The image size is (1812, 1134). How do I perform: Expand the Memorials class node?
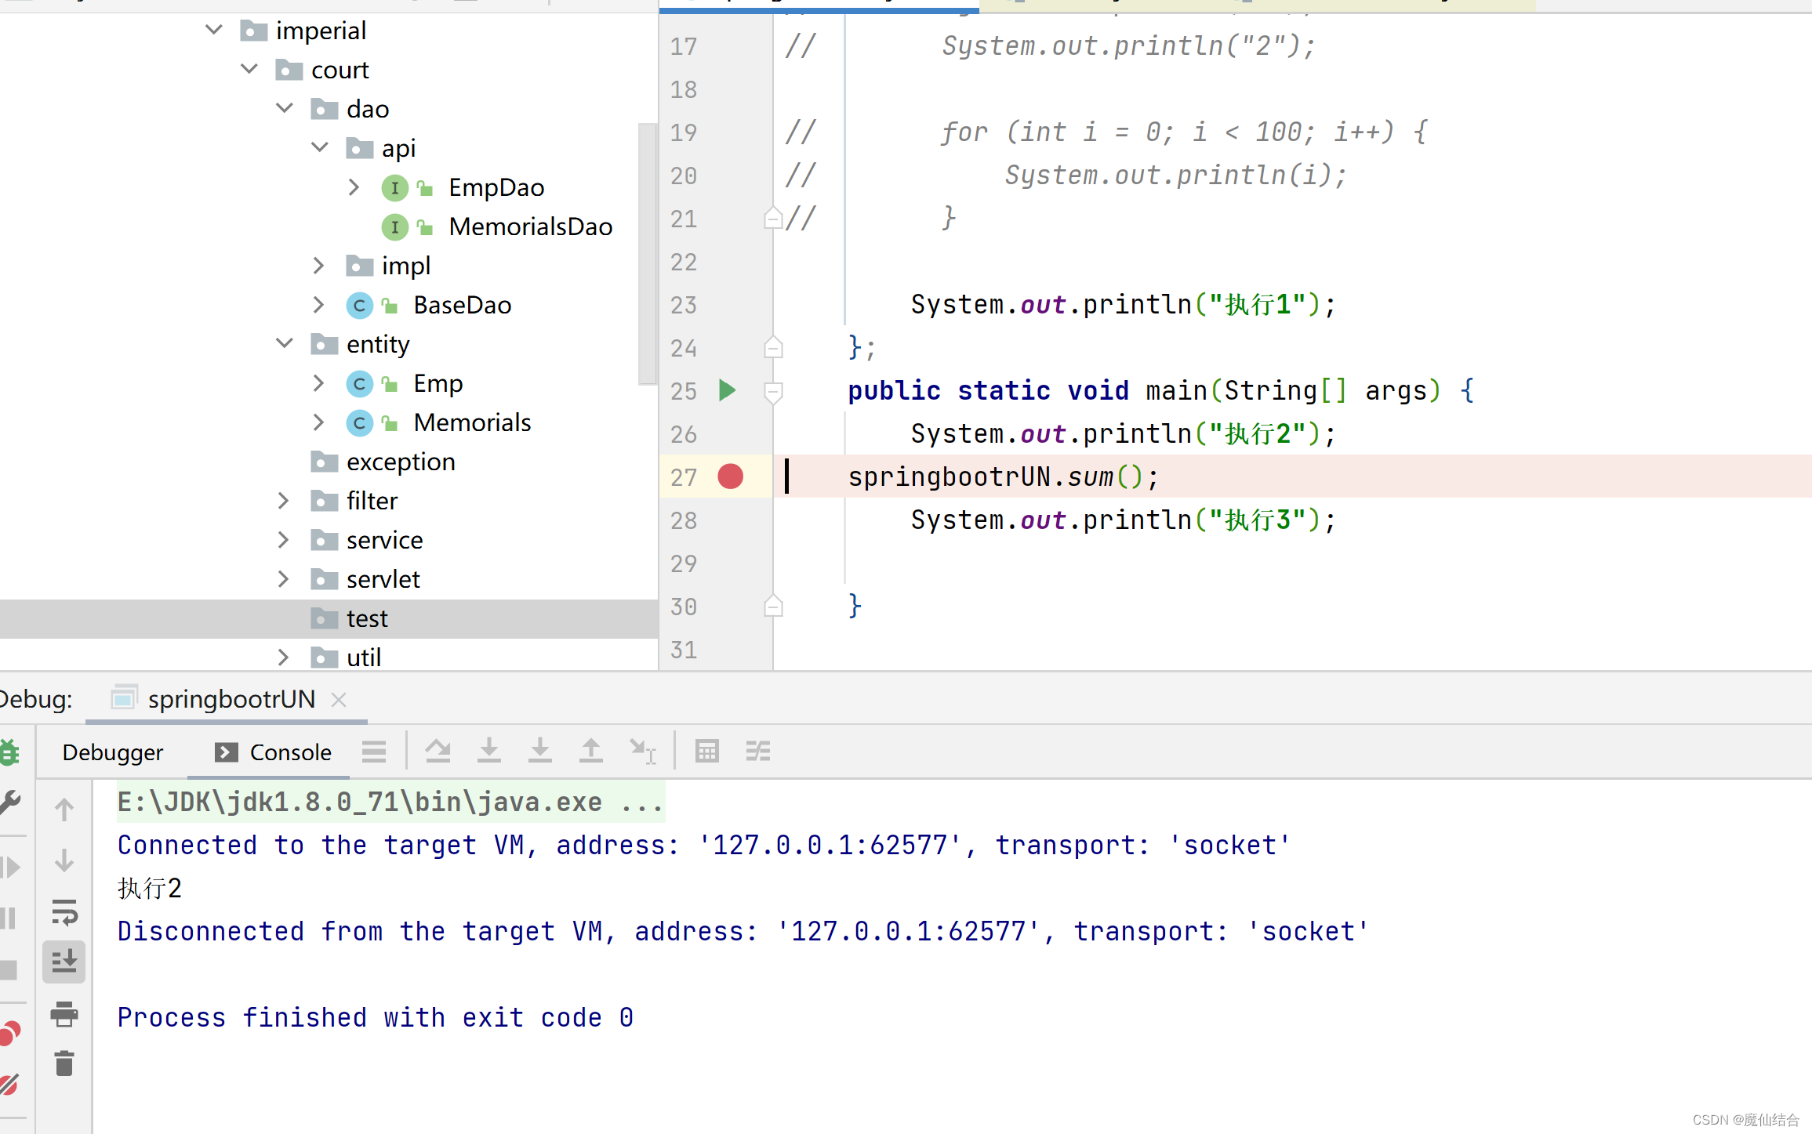318,422
